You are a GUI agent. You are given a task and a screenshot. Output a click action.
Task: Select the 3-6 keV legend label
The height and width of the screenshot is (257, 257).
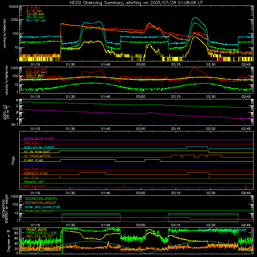pyautogui.click(x=33, y=8)
